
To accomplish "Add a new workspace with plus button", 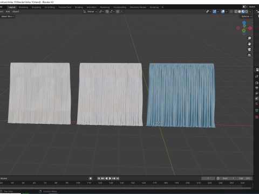I will pyautogui.click(x=162, y=7).
